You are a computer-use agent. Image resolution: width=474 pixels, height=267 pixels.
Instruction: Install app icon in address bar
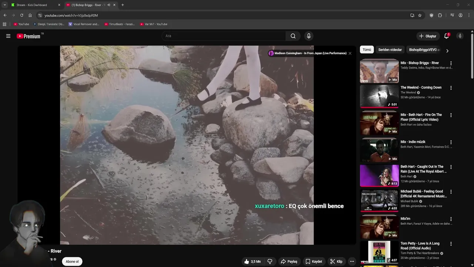coord(412,15)
